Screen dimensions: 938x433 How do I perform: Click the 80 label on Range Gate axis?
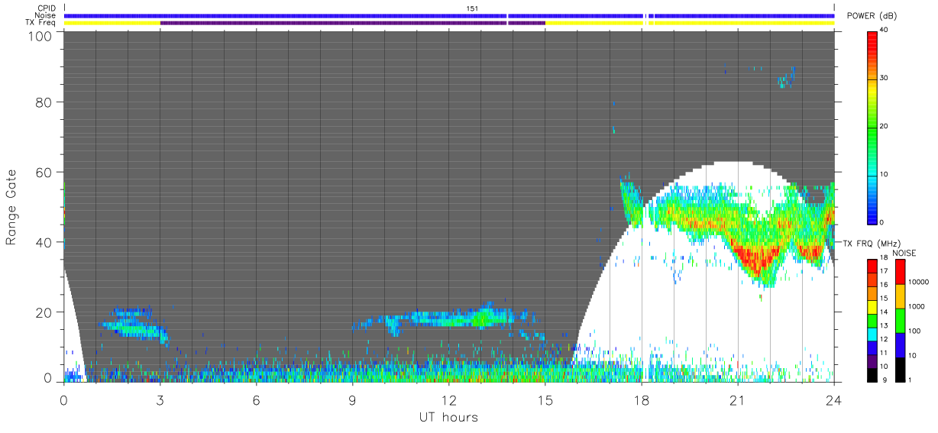[44, 102]
